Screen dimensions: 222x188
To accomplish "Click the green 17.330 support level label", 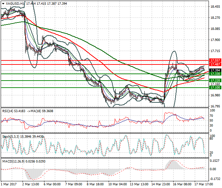I will click(215, 74).
